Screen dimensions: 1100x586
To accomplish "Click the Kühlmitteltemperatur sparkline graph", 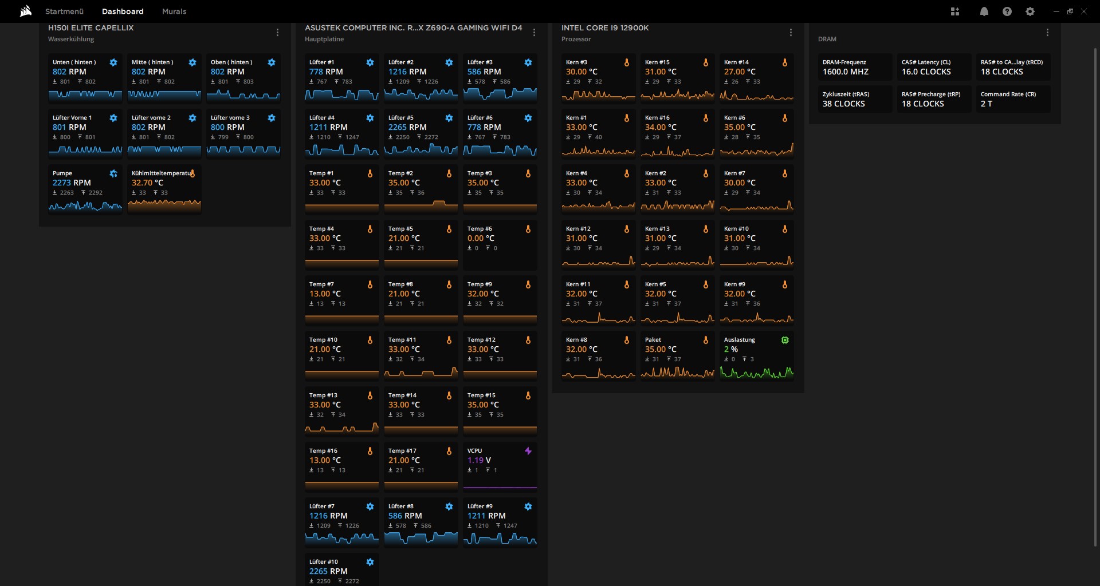I will click(x=164, y=204).
